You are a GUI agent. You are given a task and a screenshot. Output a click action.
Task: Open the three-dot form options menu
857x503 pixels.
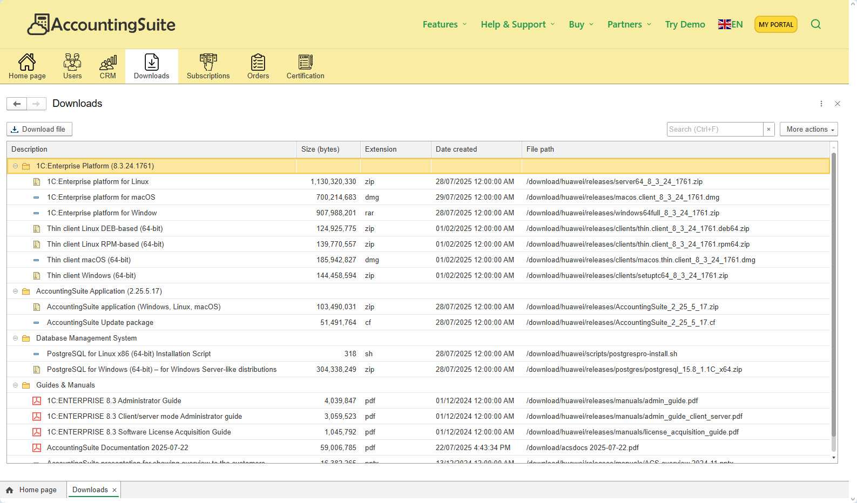click(x=821, y=104)
